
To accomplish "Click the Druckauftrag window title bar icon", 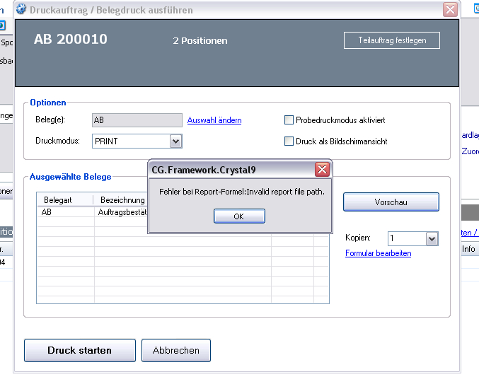I will coord(21,10).
